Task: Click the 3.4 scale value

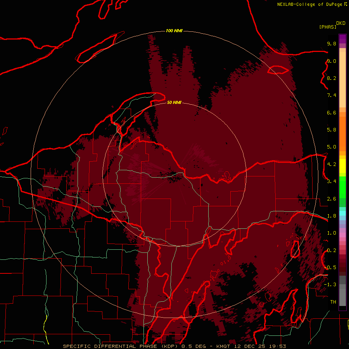Action: pos(332,181)
